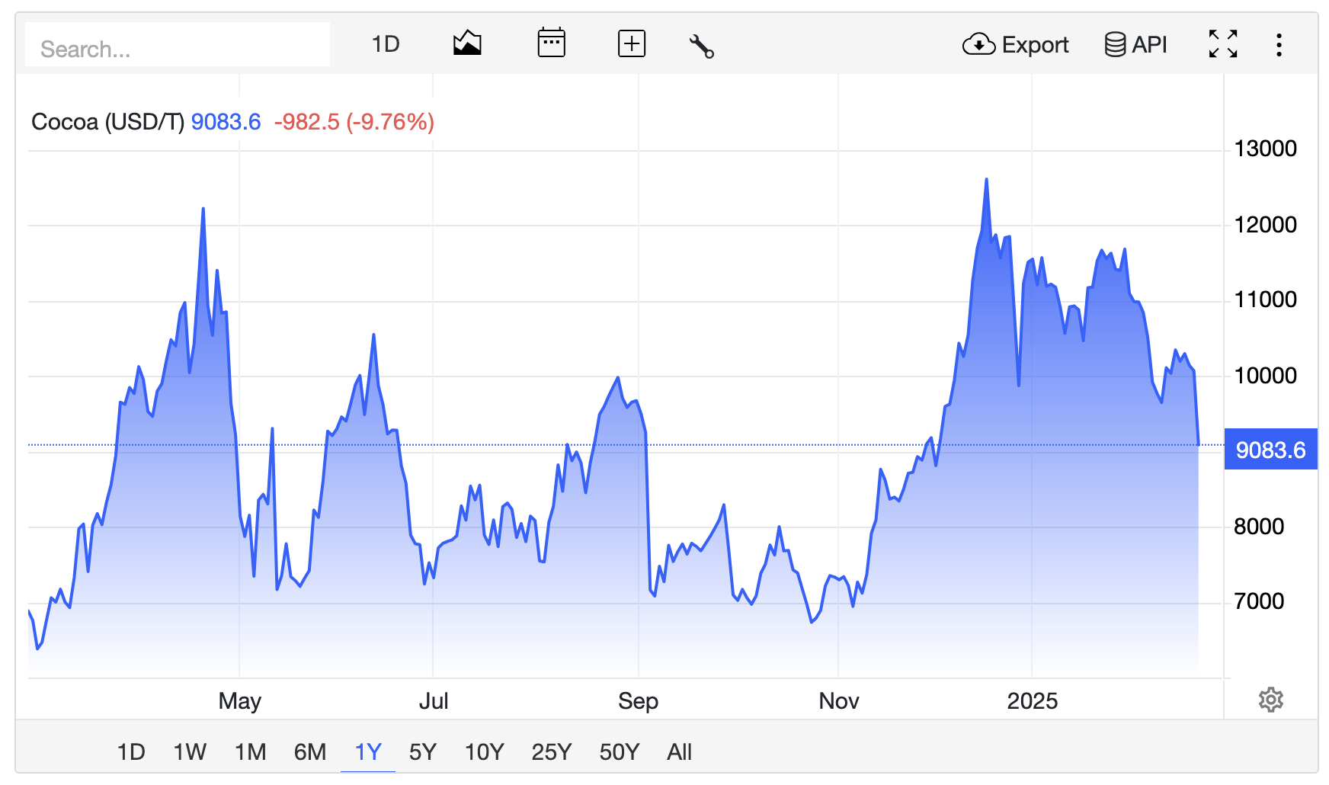Open the three-dot more options menu
1329x785 pixels.
pos(1279,45)
